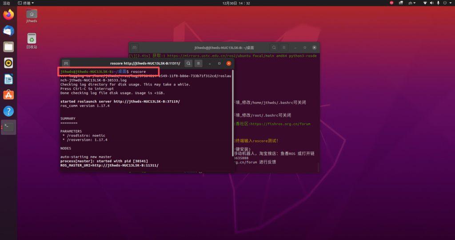Launch LibreOffice Writer from the dock
455x240 pixels.
pyautogui.click(x=8, y=79)
